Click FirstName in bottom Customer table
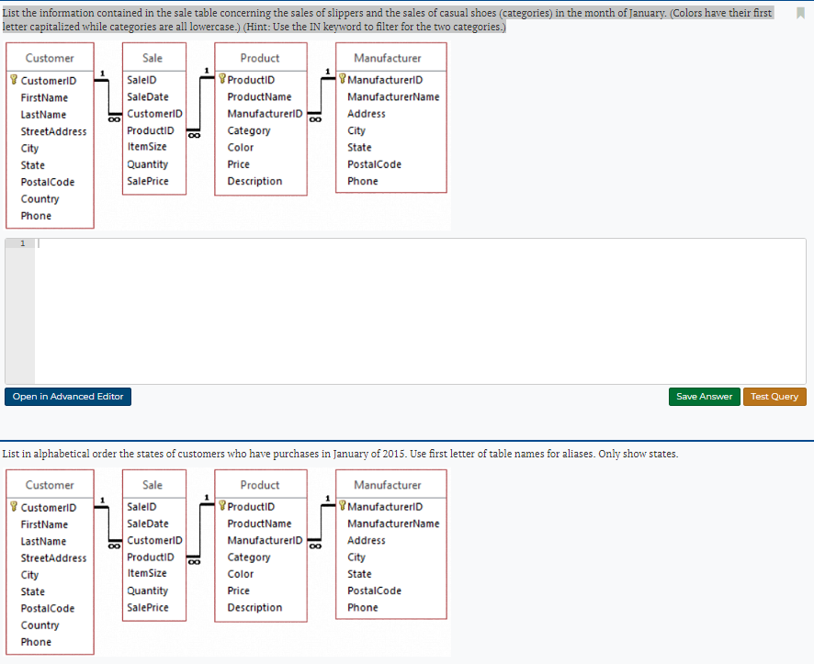 44,525
